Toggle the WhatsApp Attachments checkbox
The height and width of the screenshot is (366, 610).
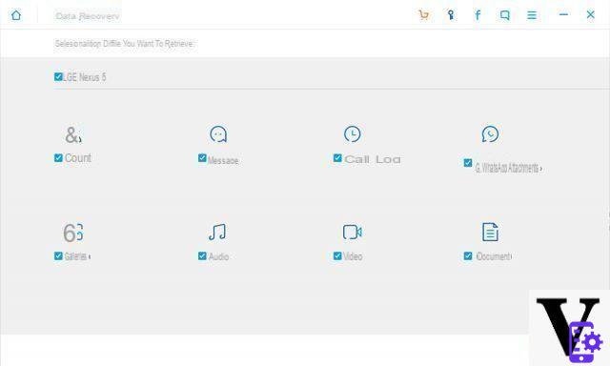[468, 163]
